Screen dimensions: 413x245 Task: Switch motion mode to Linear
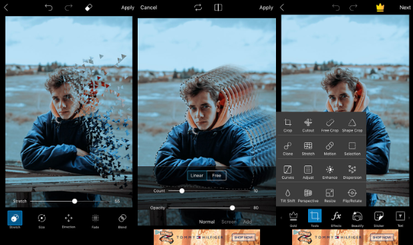(x=196, y=176)
